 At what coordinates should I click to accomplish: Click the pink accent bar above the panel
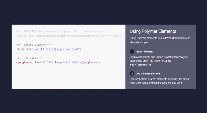click(x=15, y=19)
